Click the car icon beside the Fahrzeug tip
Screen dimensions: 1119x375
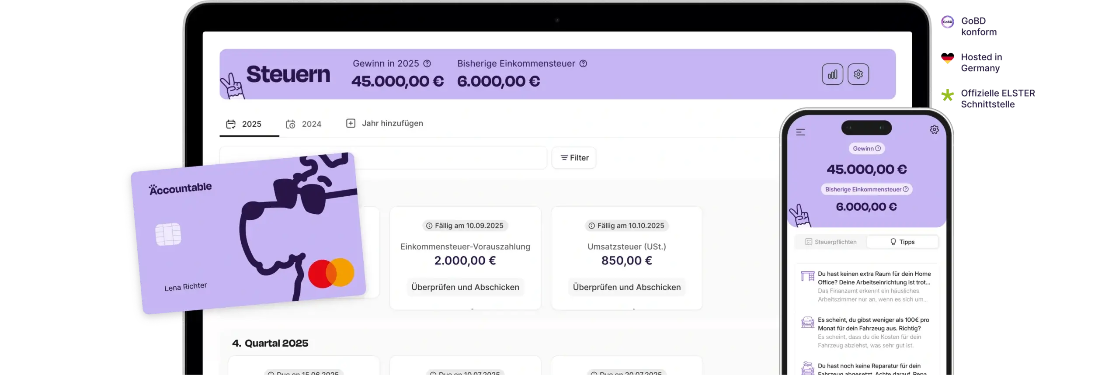click(807, 322)
